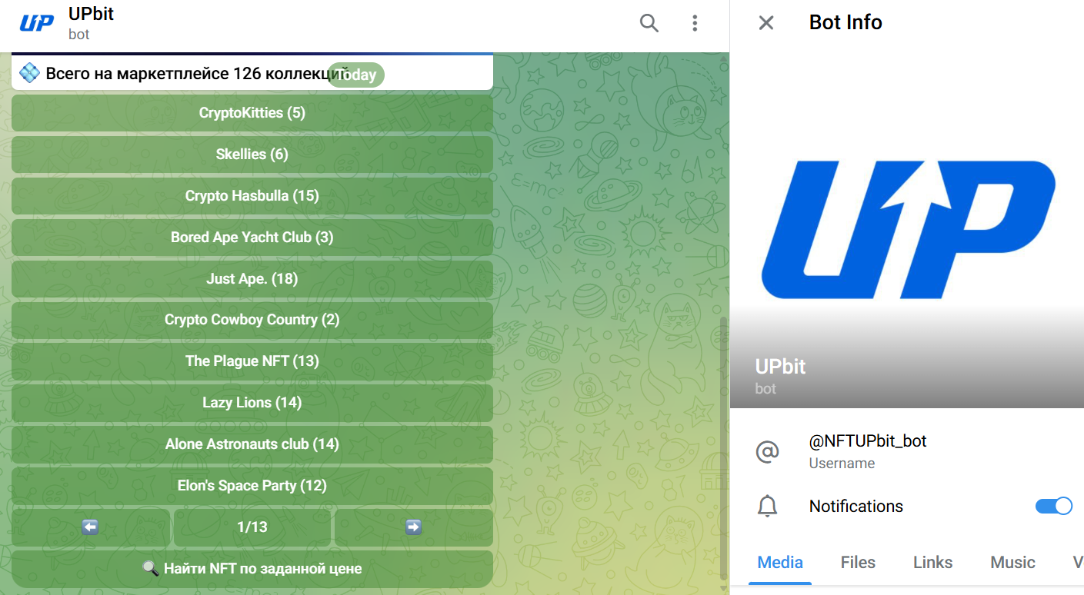1084x595 pixels.
Task: Open Crypto Hasbulla (15) collection
Action: (x=252, y=196)
